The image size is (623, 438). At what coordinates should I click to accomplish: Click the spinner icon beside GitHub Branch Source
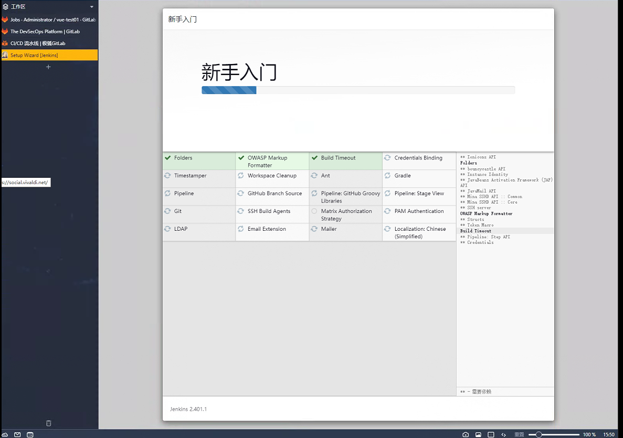241,193
